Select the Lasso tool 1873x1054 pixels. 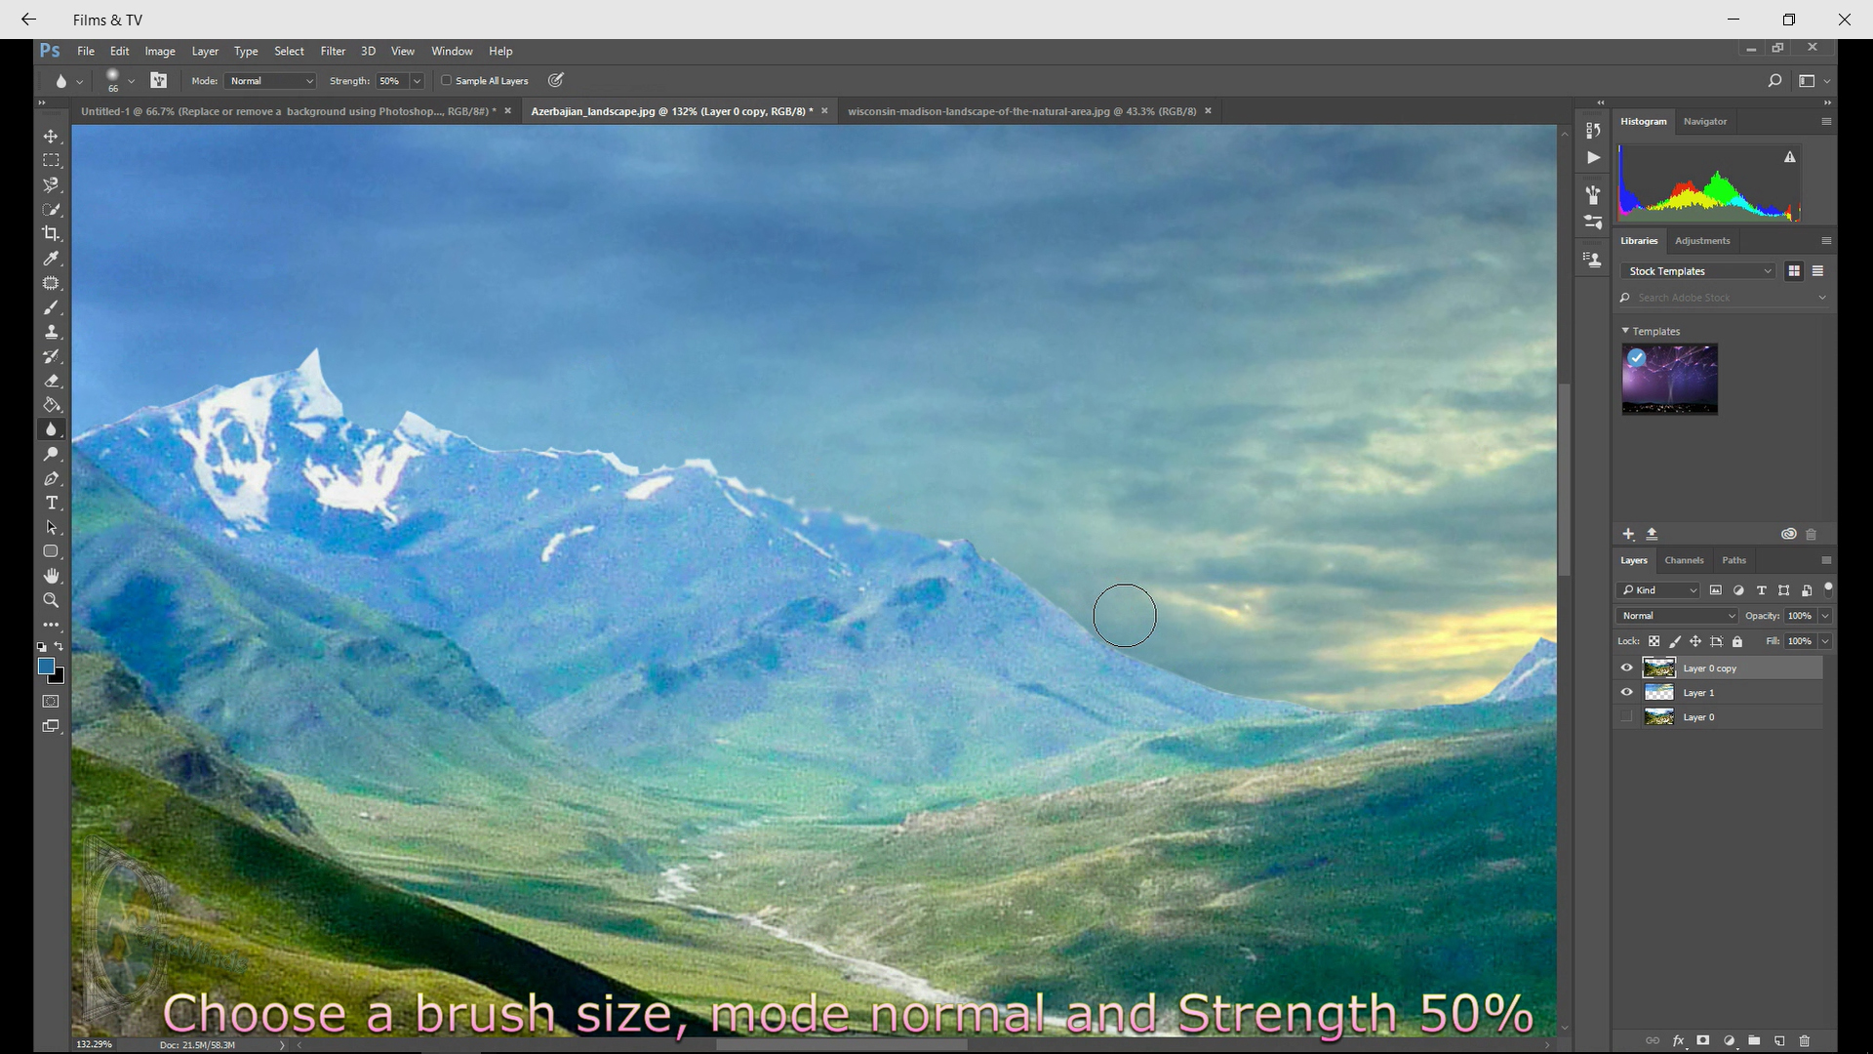tap(52, 184)
